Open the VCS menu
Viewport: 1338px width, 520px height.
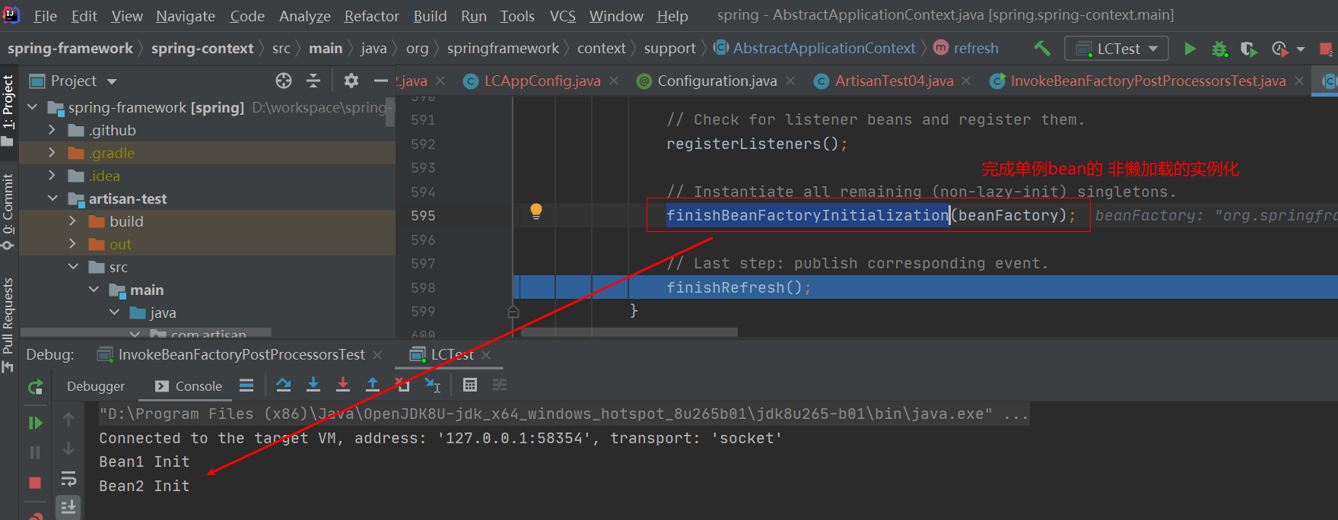pos(563,16)
